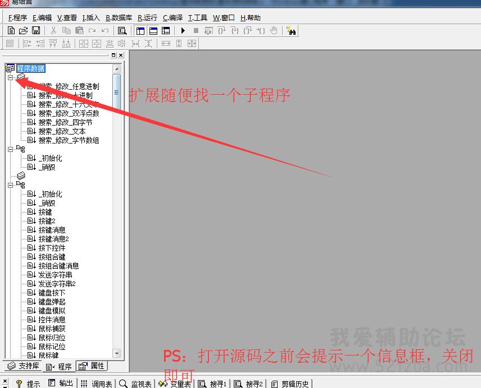Click the same-height sizing icon
The height and width of the screenshot is (388, 481).
click(179, 43)
